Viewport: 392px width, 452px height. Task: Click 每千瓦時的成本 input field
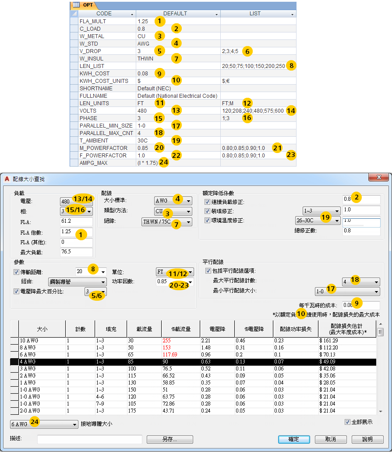[361, 305]
